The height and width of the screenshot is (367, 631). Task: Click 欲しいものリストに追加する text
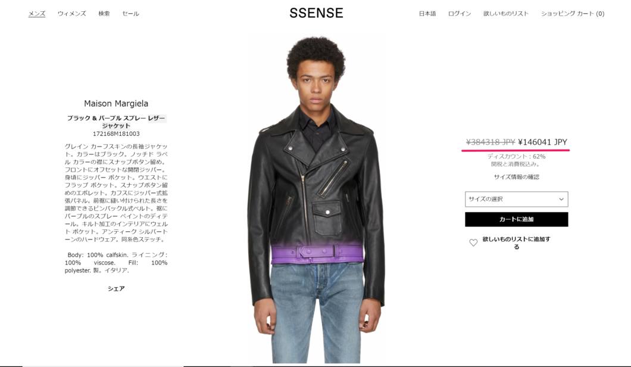(516, 243)
